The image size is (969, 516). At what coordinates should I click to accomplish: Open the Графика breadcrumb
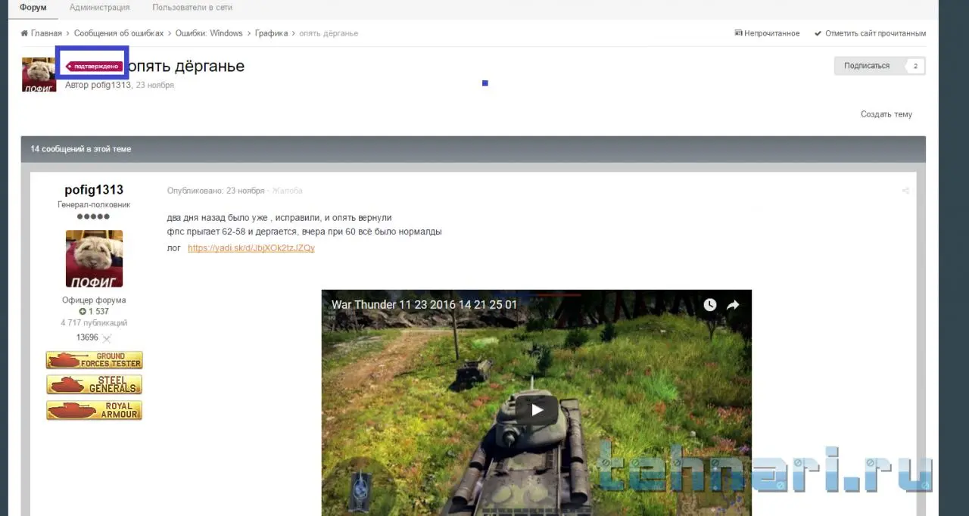coord(271,33)
